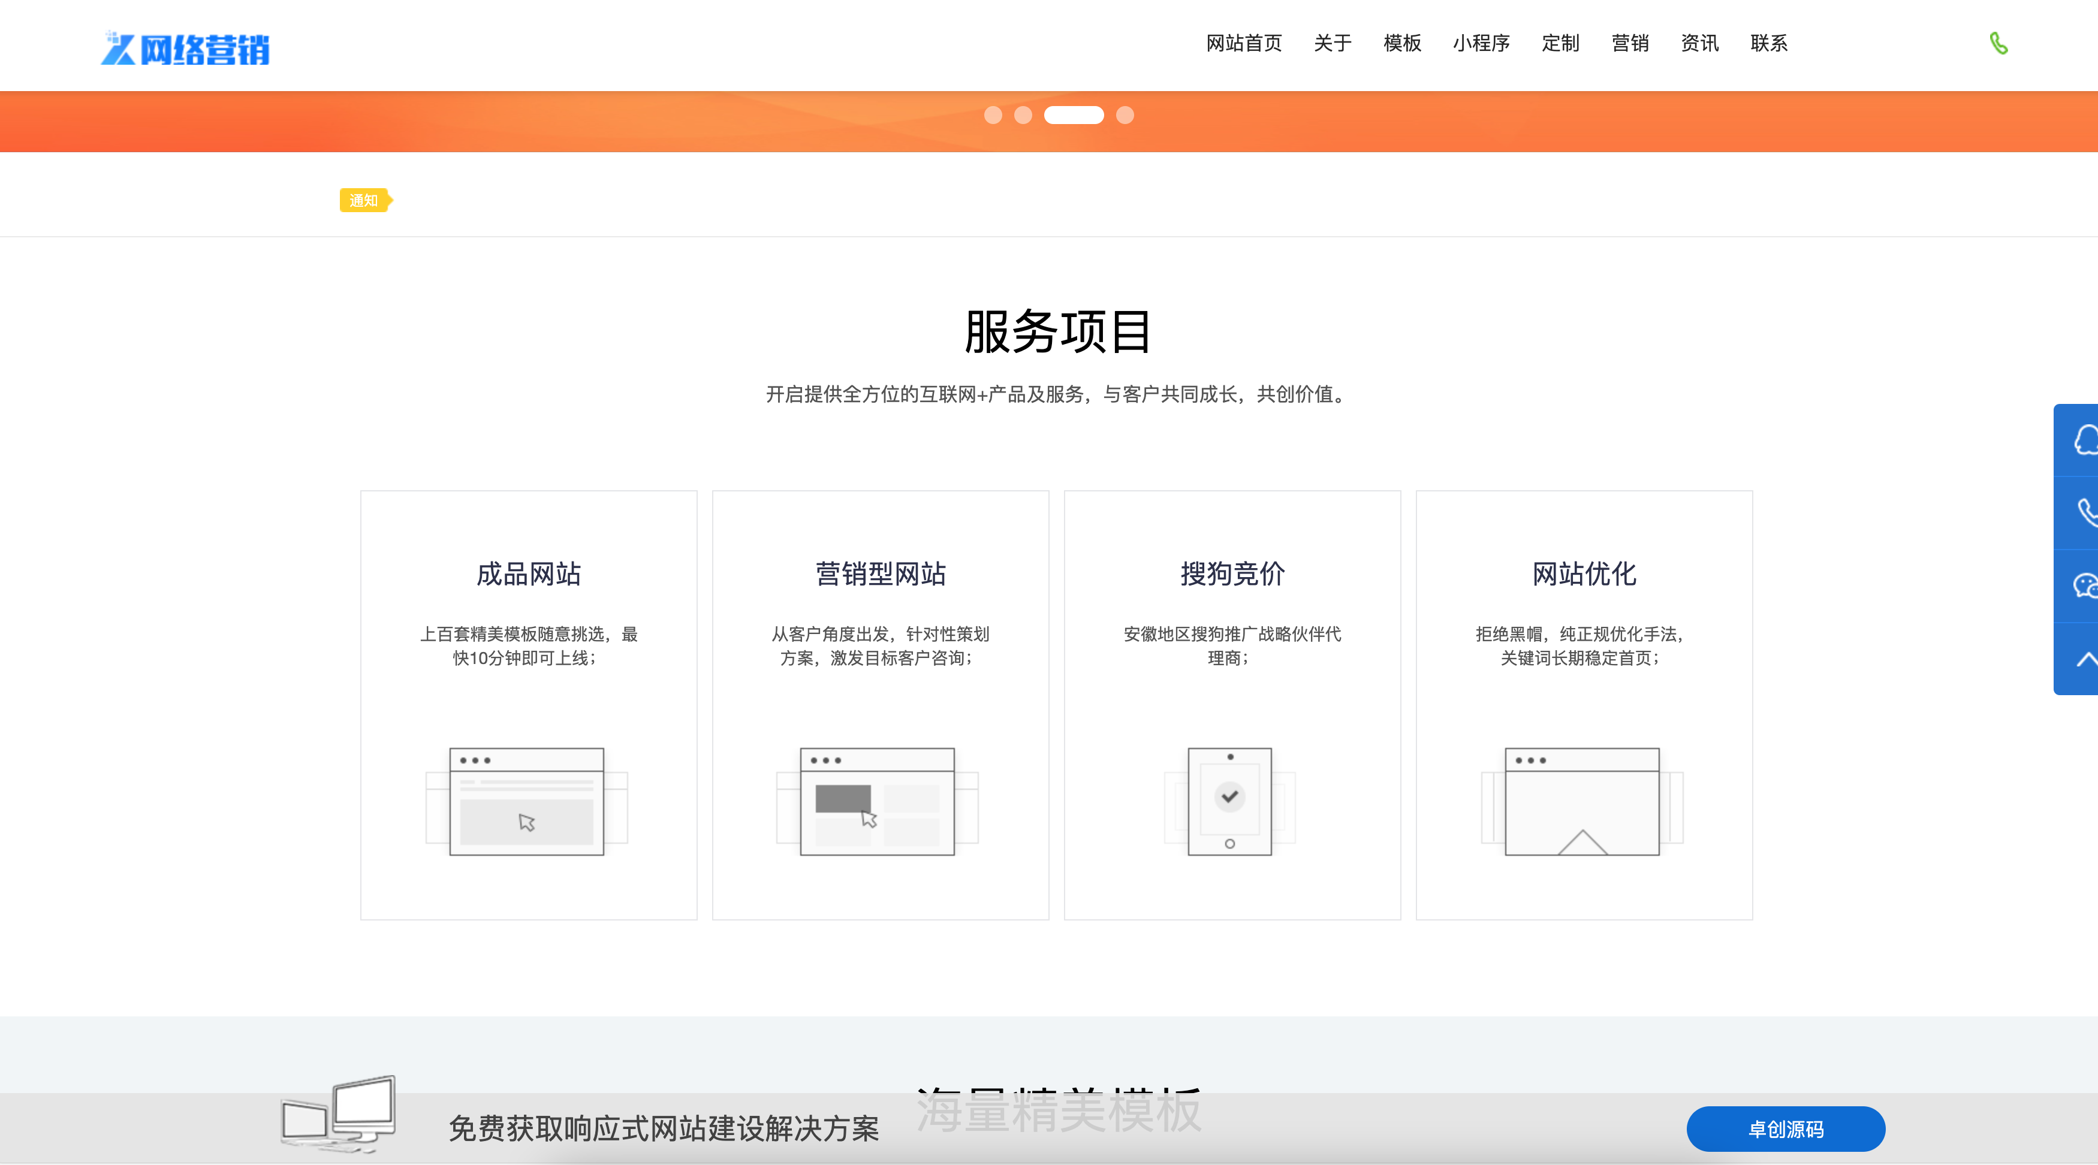
Task: Click banner text 免费获取响应式网站建设解决方案
Action: click(x=664, y=1129)
